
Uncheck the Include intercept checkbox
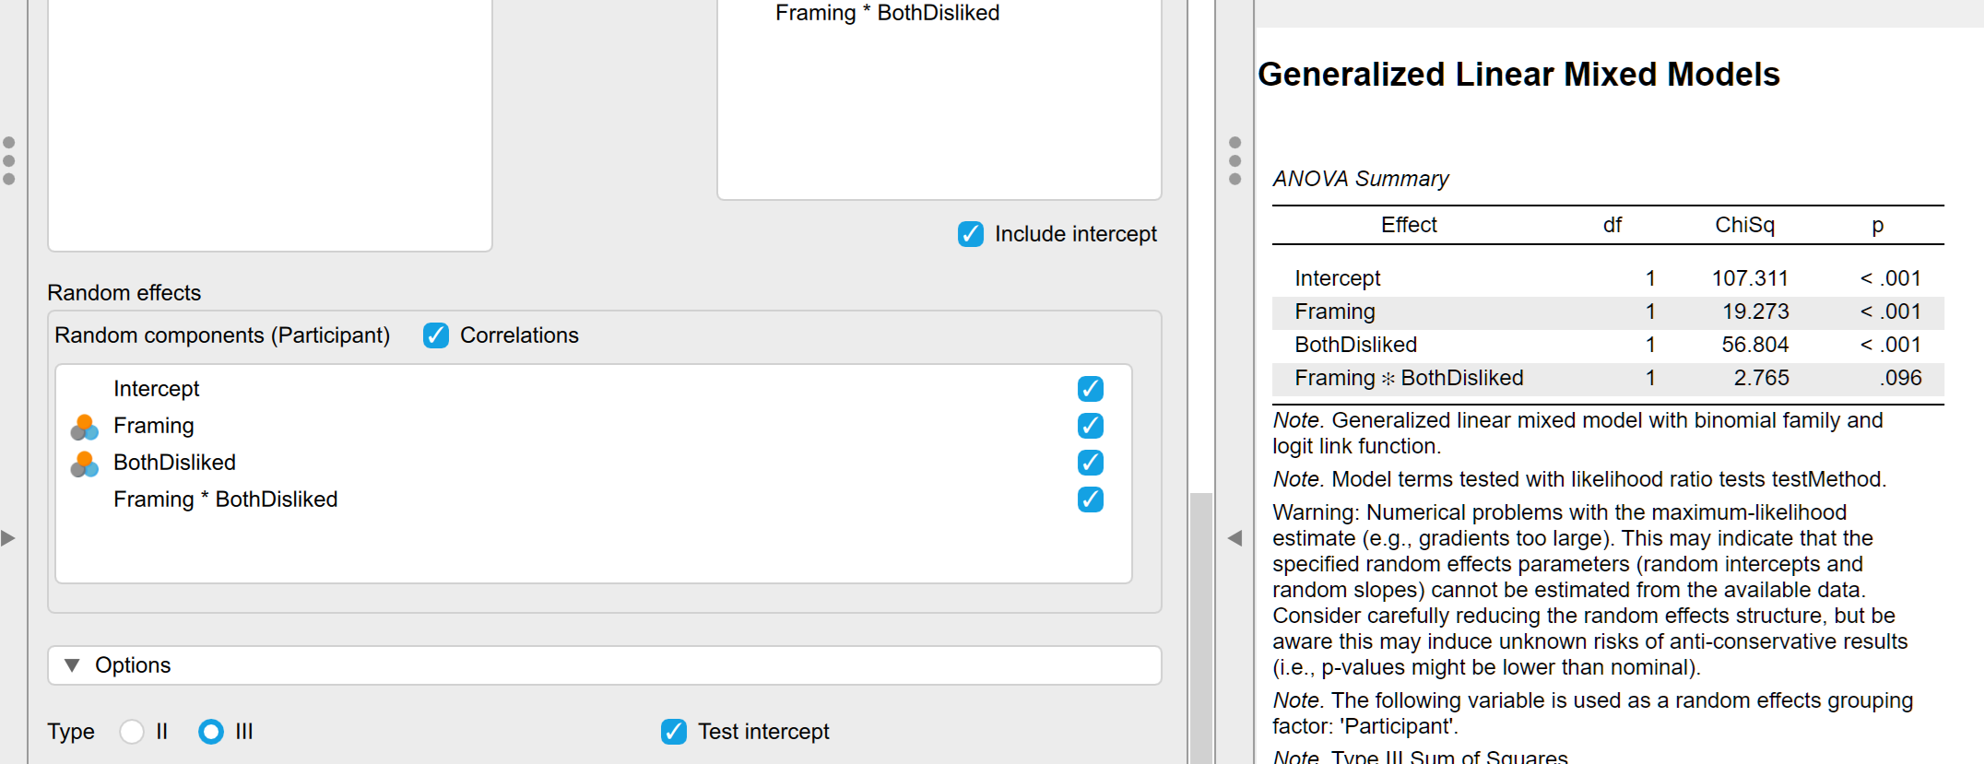(x=971, y=234)
